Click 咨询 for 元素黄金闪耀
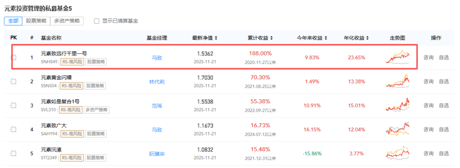The width and height of the screenshot is (460, 168). (x=429, y=82)
